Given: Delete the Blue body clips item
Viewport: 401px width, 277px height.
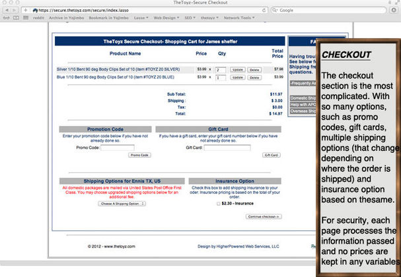Looking at the screenshot, I should pyautogui.click(x=254, y=77).
